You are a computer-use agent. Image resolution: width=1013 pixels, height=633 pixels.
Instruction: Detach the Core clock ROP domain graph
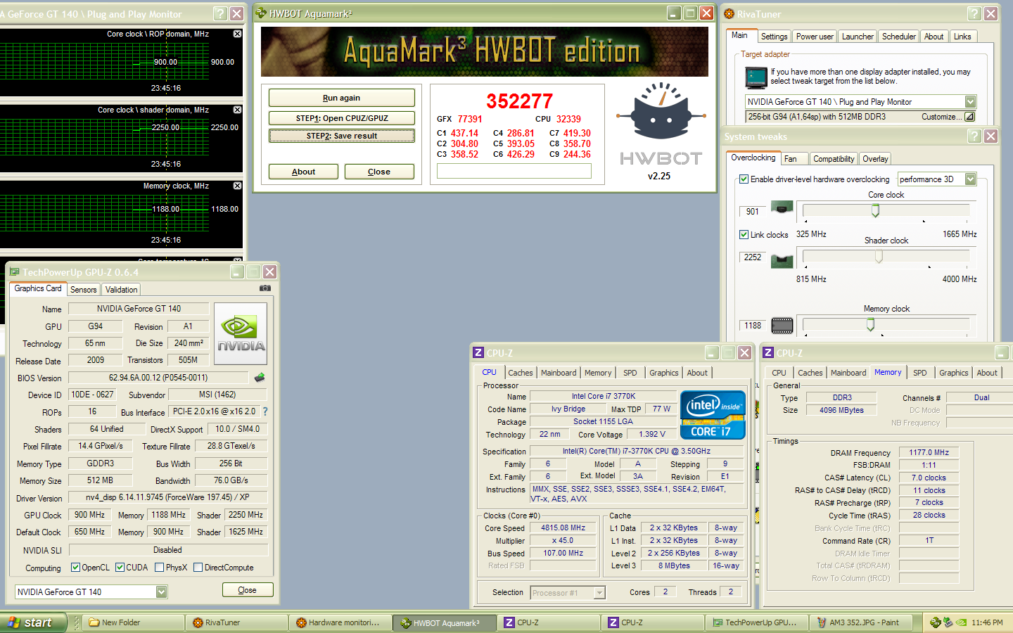click(237, 34)
